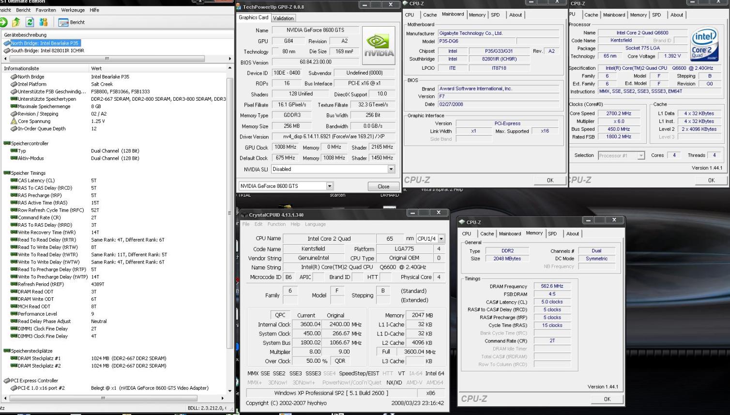Click the Close button in GPU-Z

point(383,186)
